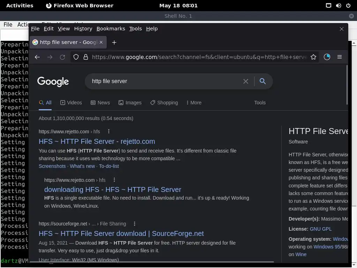Reload the page with the refresh icon
Viewport: 357px width, 268px height.
click(62, 57)
